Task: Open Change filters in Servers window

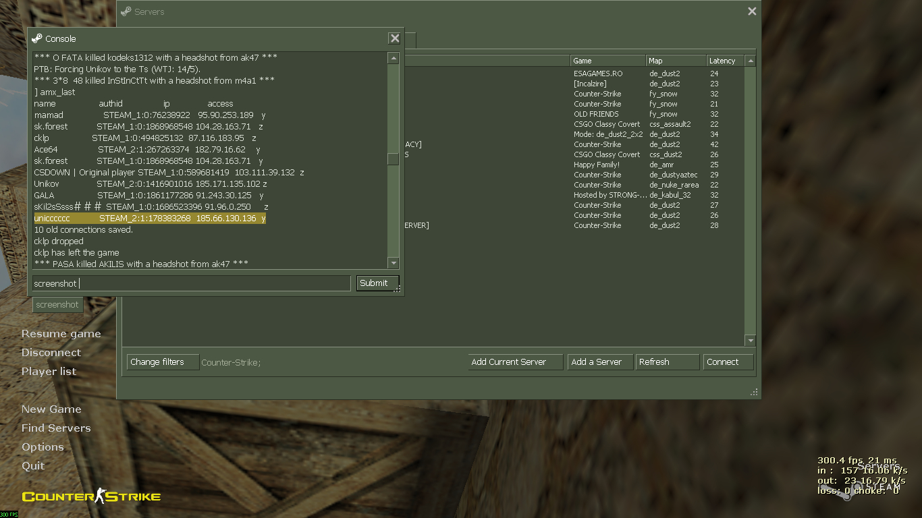Action: point(163,362)
